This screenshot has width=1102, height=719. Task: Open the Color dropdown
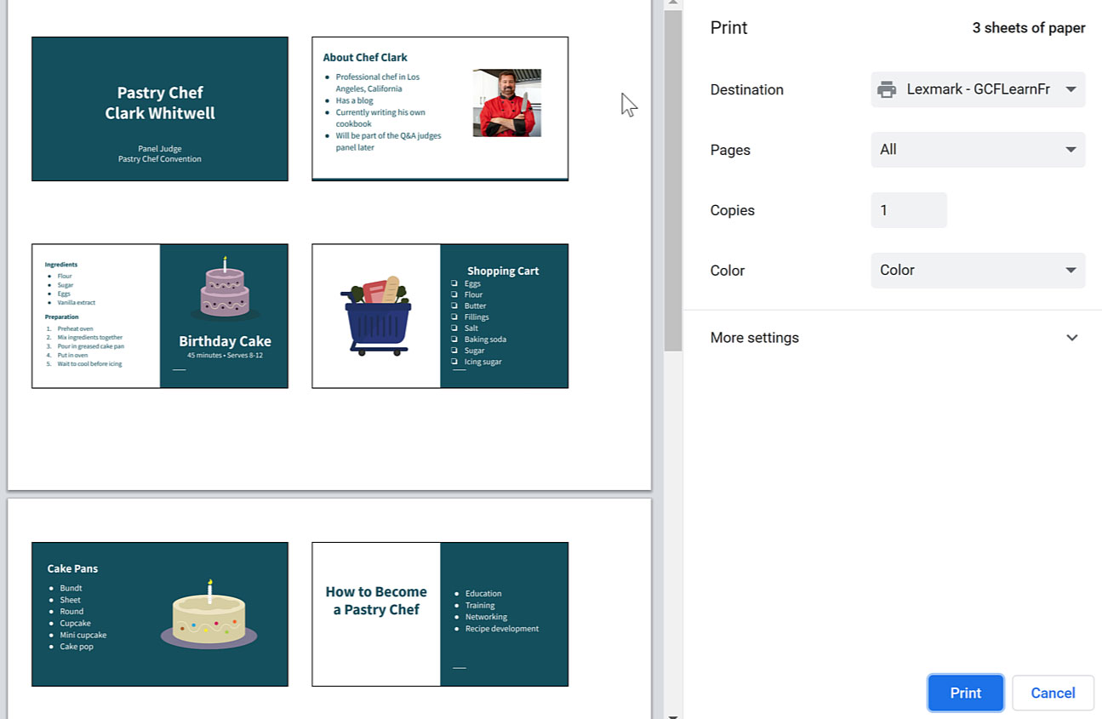[x=977, y=270]
